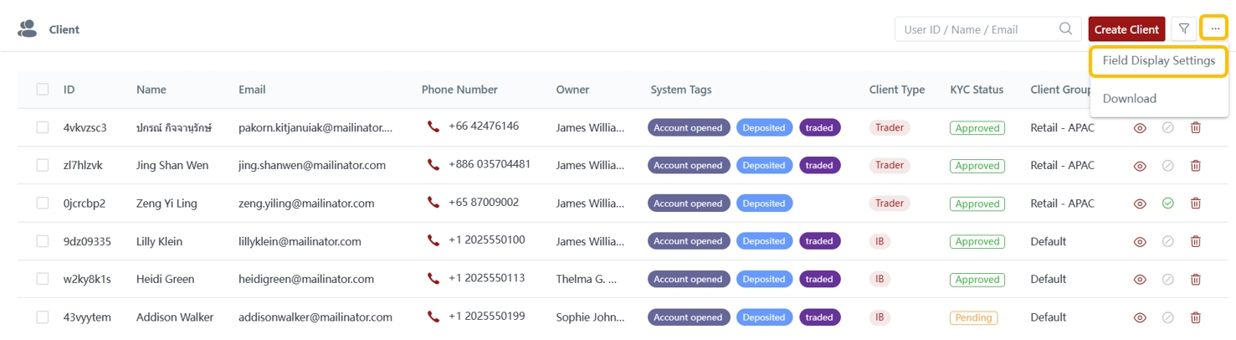Click Pending KYC badge for Addison Walker
Screen dimensions: 1236x340
(x=972, y=317)
